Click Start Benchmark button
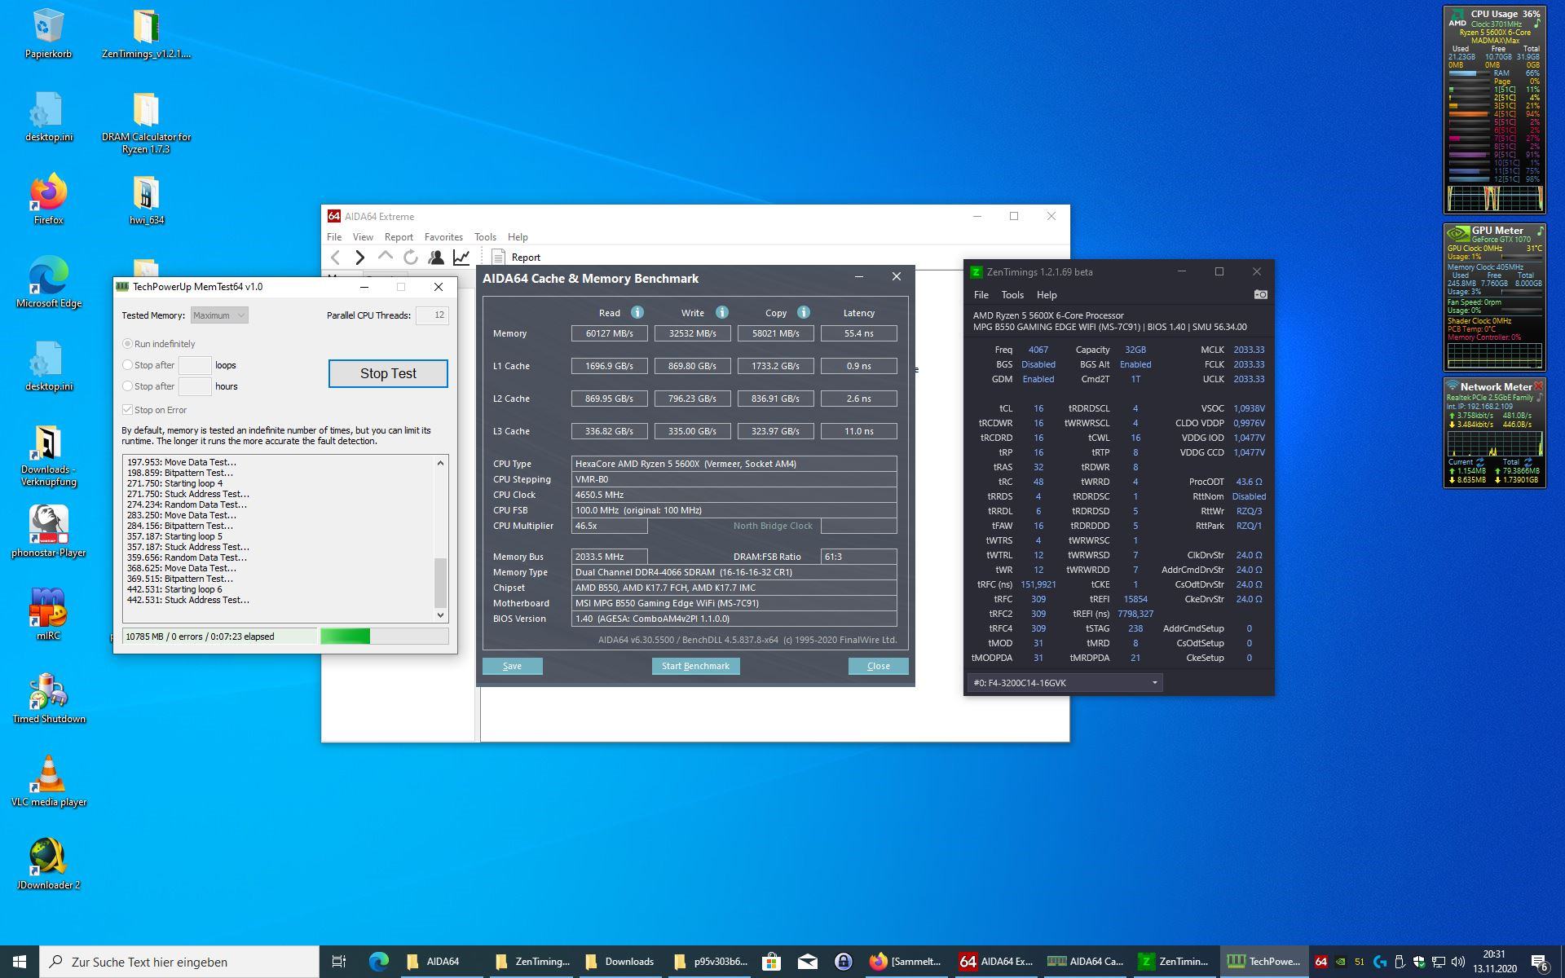 click(x=695, y=666)
